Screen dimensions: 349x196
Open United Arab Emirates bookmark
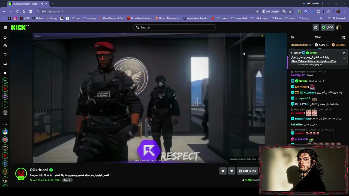click(140, 18)
